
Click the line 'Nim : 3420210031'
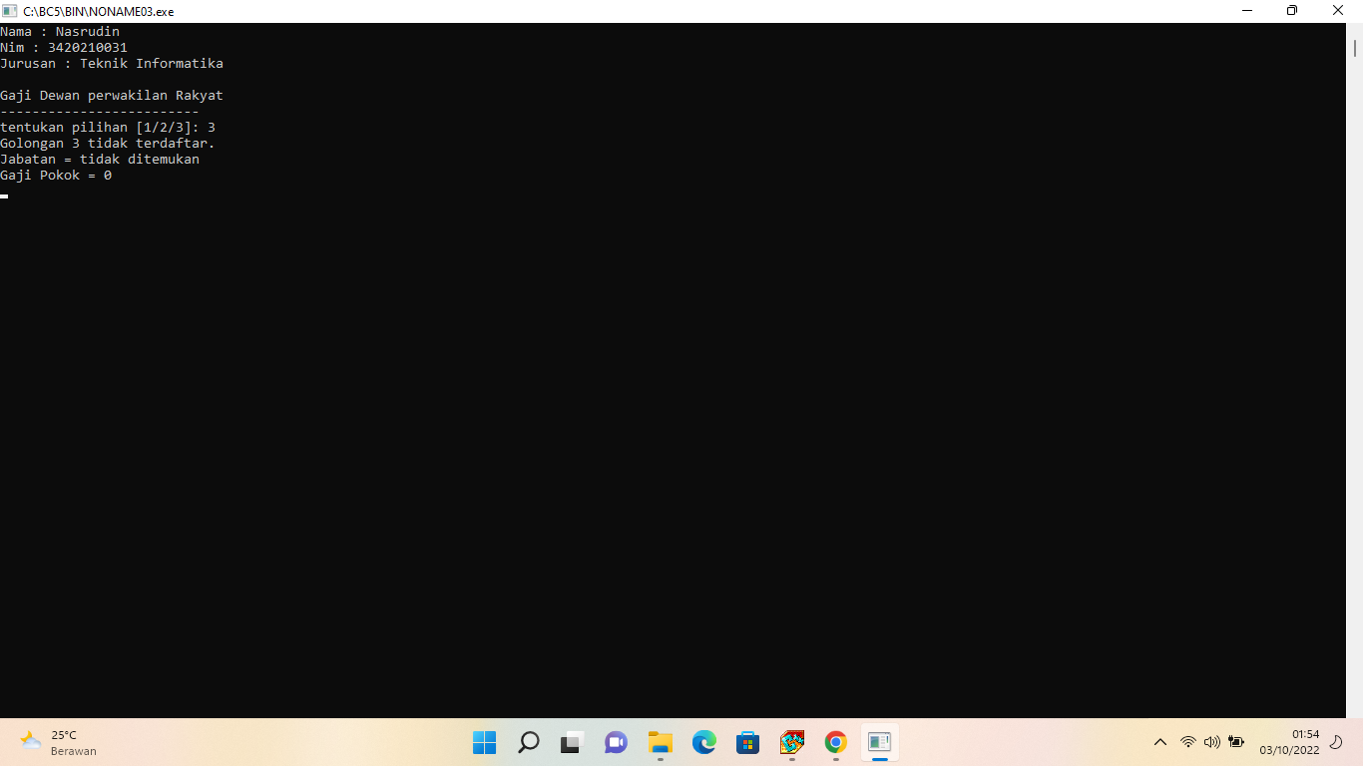[x=64, y=48]
